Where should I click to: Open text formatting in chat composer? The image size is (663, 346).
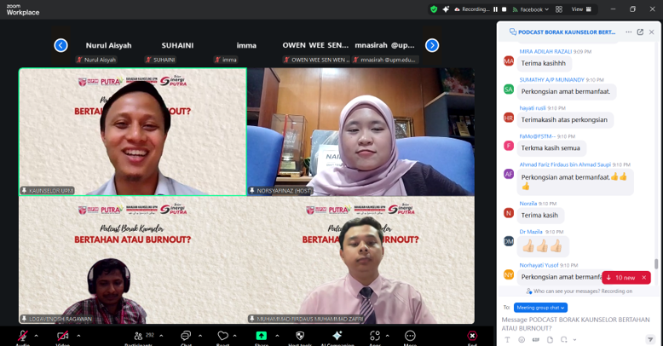pos(507,340)
